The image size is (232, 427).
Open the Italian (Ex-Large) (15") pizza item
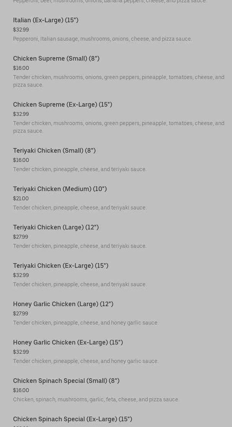tap(46, 20)
